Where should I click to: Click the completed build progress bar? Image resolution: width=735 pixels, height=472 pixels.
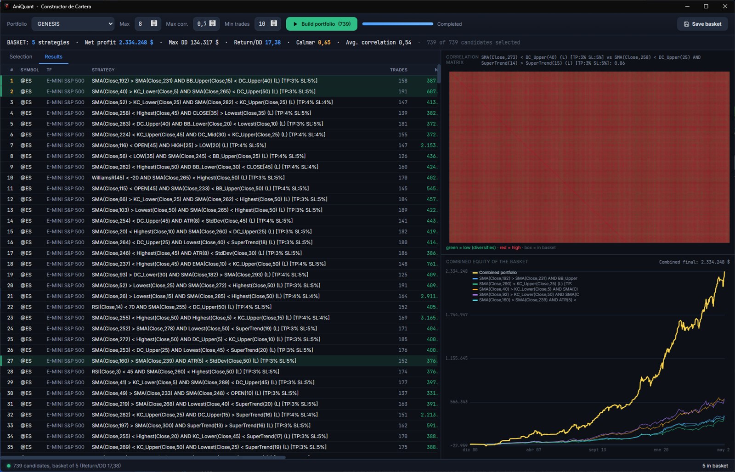[x=397, y=24]
